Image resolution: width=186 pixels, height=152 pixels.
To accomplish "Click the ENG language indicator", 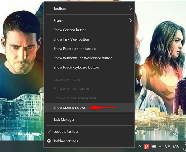I will click(176, 146).
